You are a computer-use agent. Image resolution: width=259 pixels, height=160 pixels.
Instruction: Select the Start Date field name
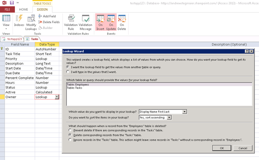[20, 68]
